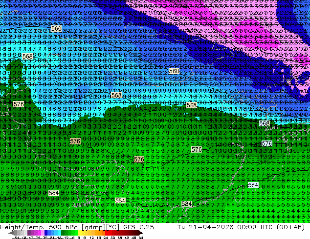The width and height of the screenshot is (310, 239).
Task: Pick the cyan swatch on the temperature scale
Action: pos(59,233)
